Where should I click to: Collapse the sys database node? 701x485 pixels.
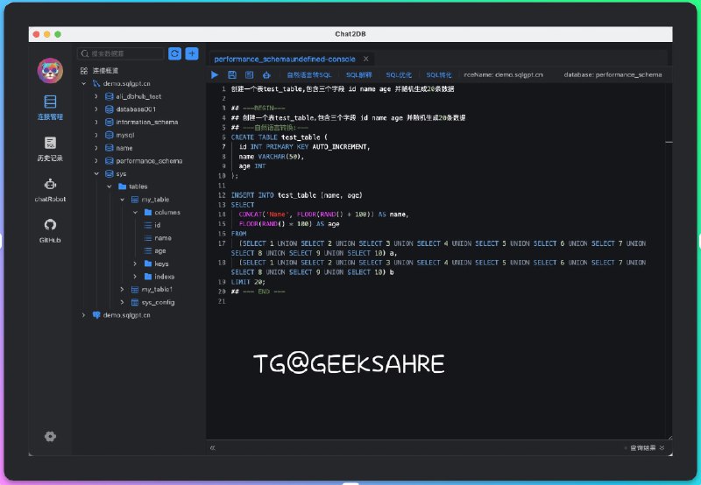point(96,173)
